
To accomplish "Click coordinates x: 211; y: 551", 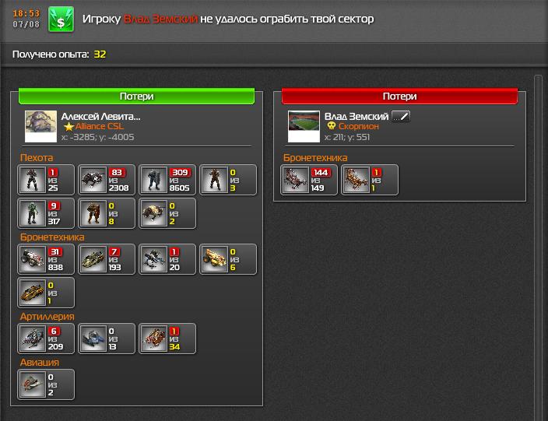I will point(347,137).
